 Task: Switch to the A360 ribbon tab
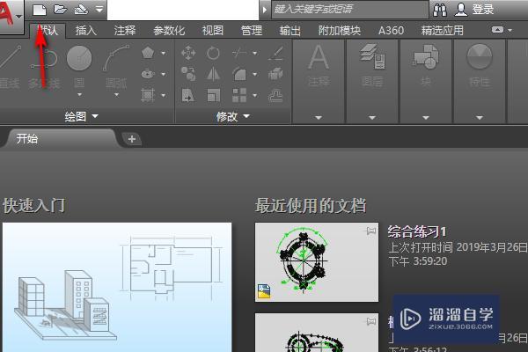[391, 31]
